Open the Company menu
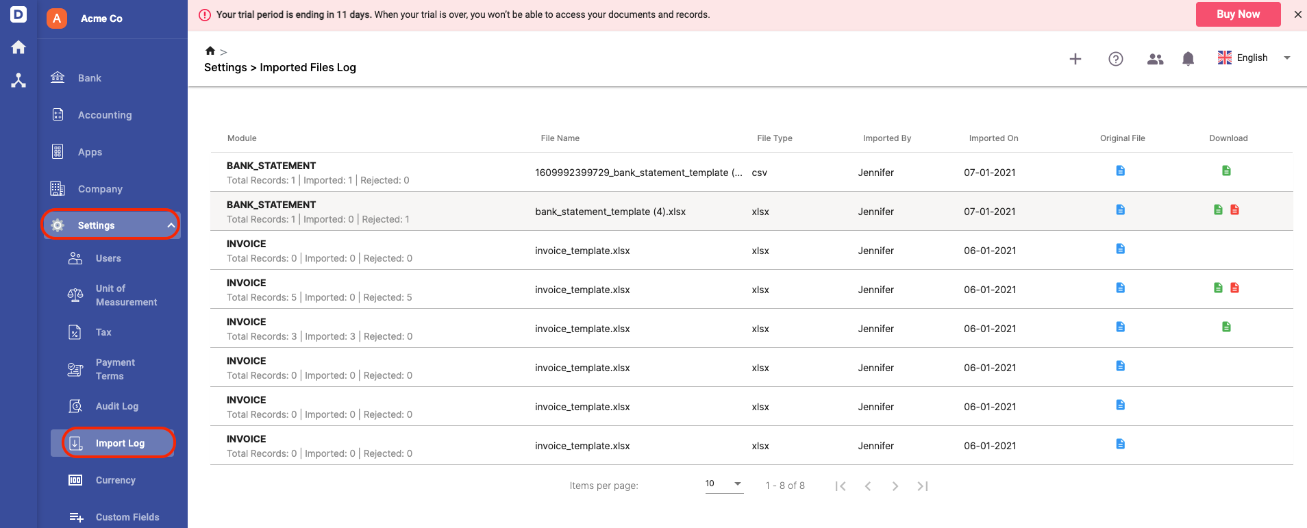The image size is (1307, 528). pyautogui.click(x=100, y=189)
